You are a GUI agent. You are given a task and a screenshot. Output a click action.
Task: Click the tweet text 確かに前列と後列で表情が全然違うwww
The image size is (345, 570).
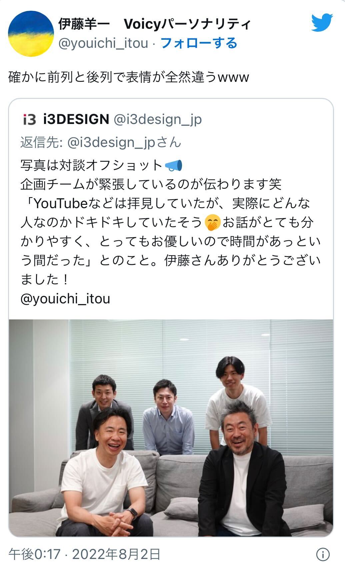pyautogui.click(x=129, y=77)
